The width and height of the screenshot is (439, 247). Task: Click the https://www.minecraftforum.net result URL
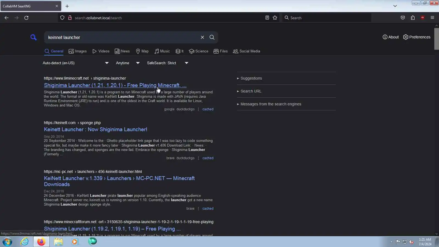pos(129,222)
